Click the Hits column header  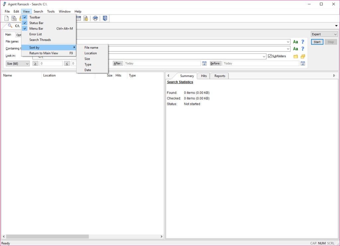click(x=120, y=75)
